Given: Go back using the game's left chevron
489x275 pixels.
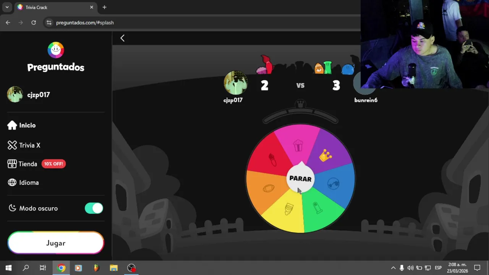Looking at the screenshot, I should (122, 38).
